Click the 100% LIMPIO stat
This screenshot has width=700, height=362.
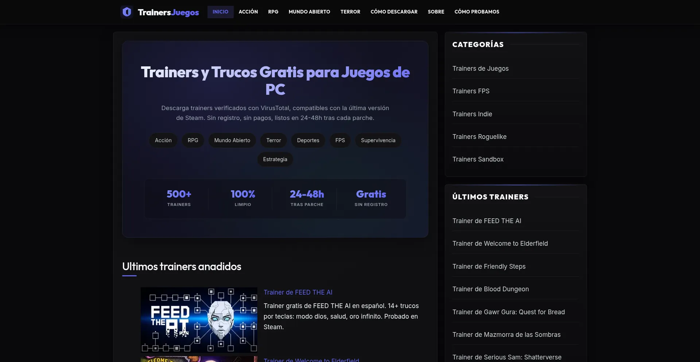tap(243, 198)
